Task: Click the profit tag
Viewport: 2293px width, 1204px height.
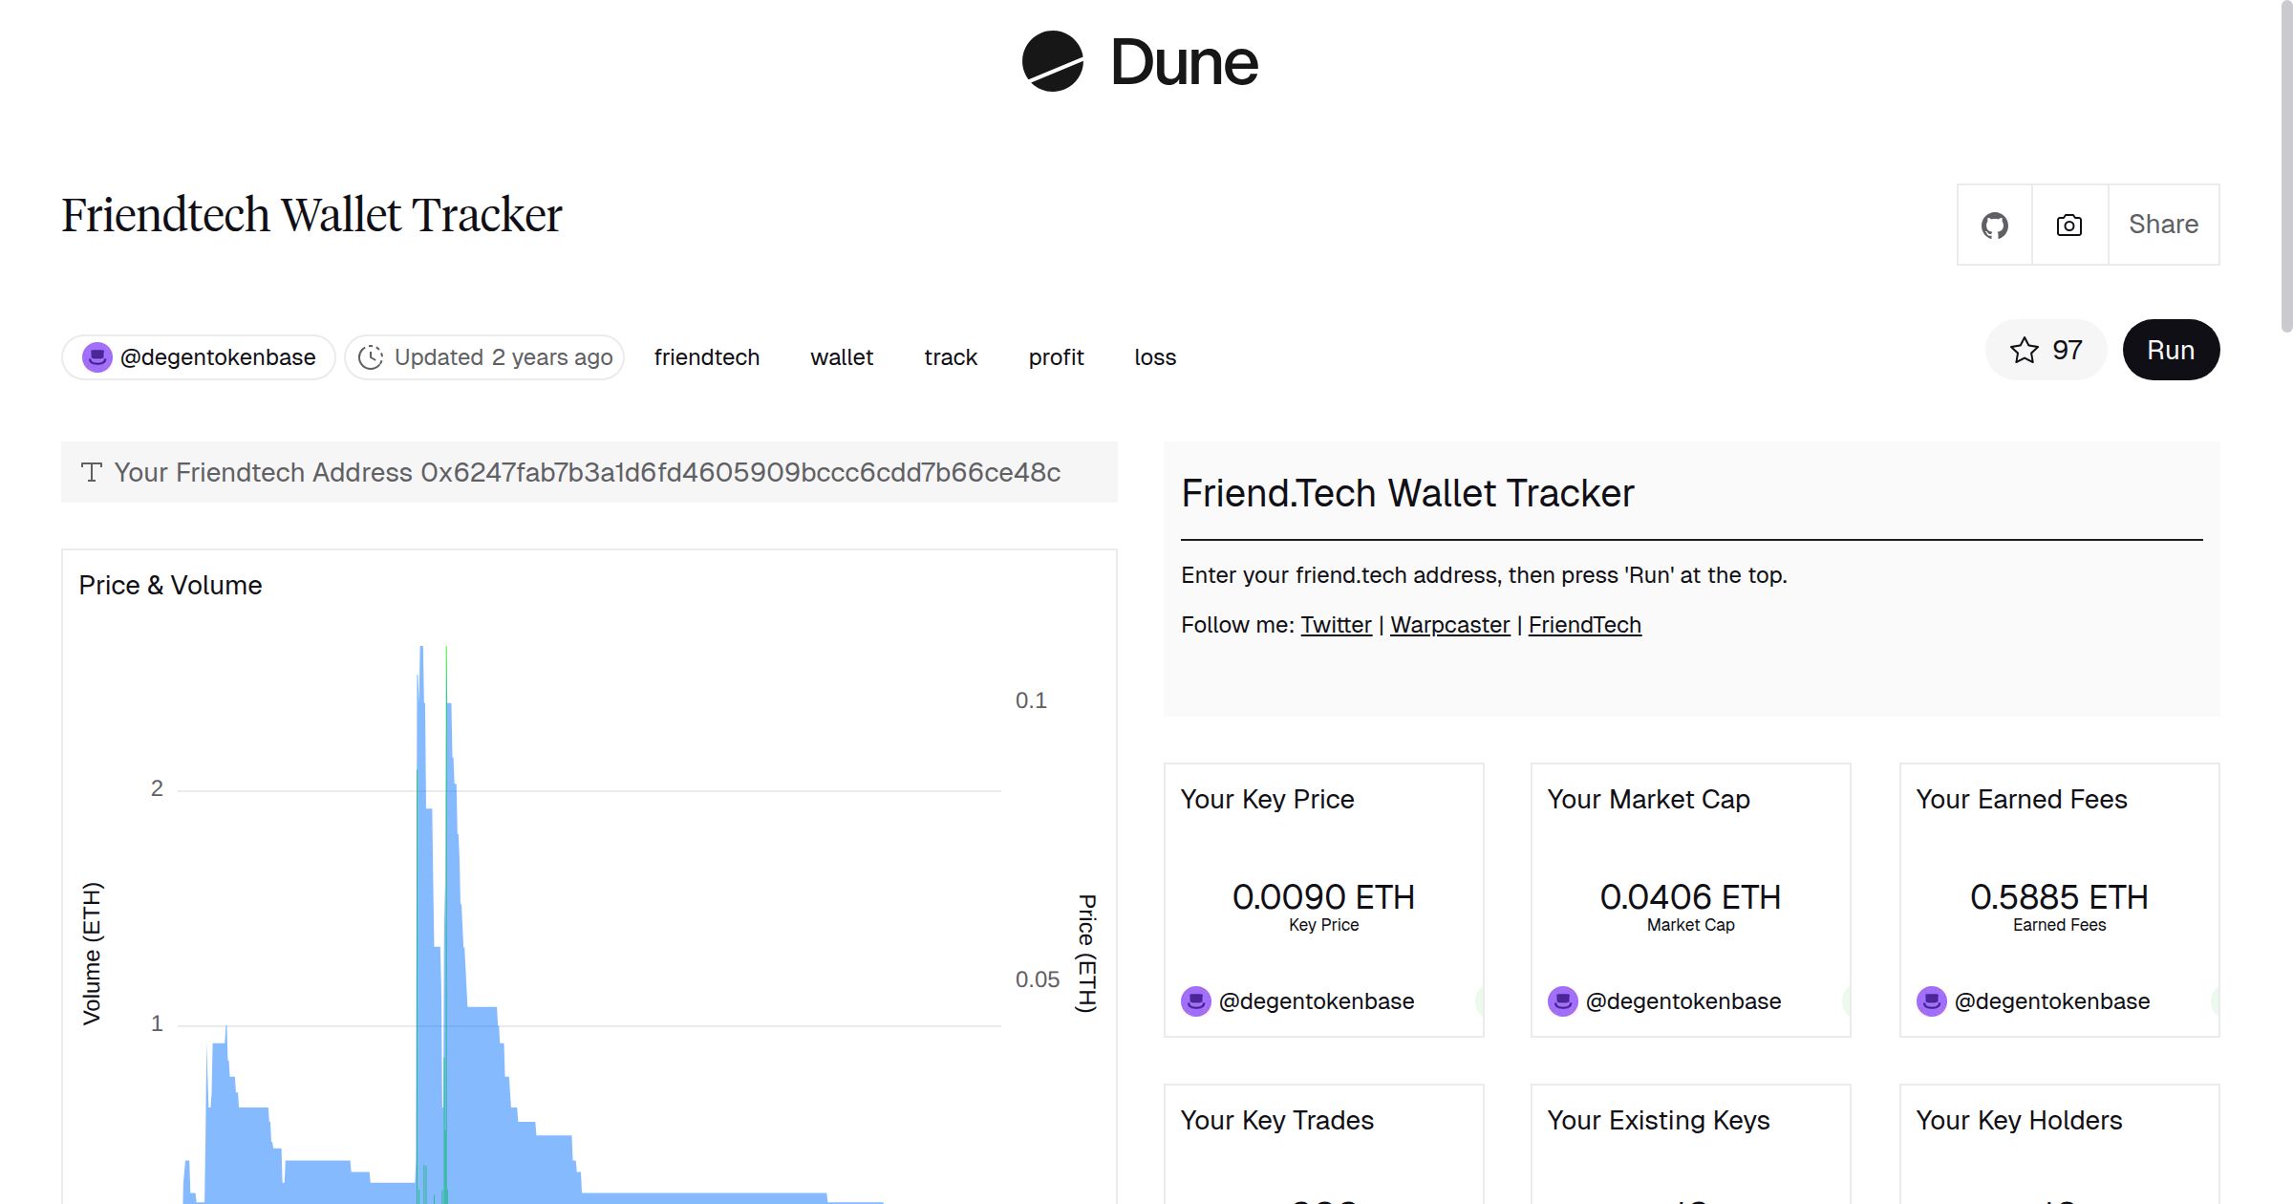Action: [x=1055, y=356]
